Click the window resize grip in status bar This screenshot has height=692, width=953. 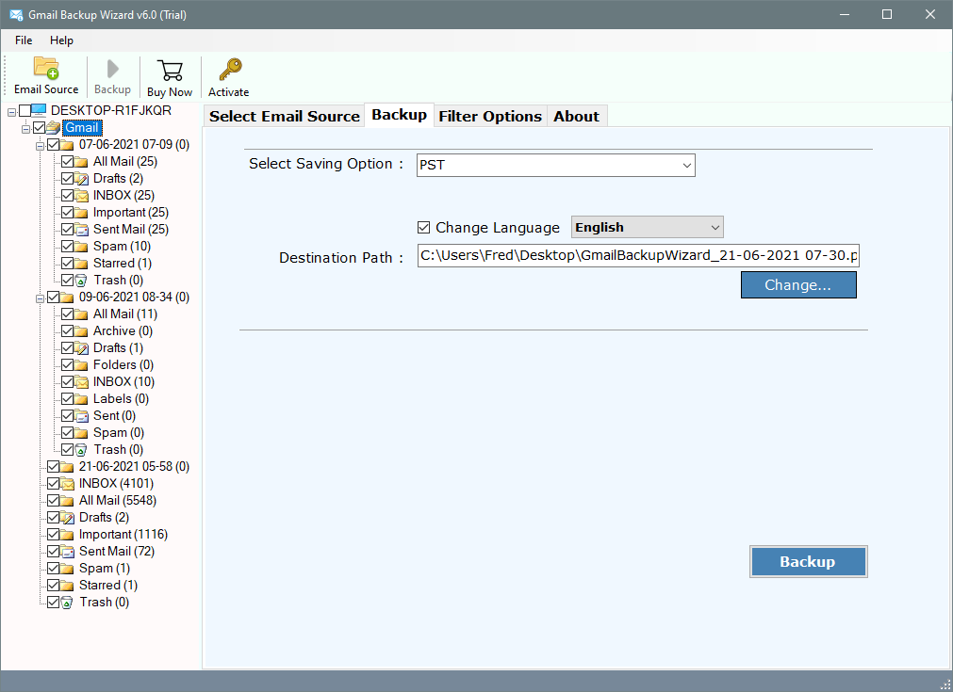pos(945,684)
